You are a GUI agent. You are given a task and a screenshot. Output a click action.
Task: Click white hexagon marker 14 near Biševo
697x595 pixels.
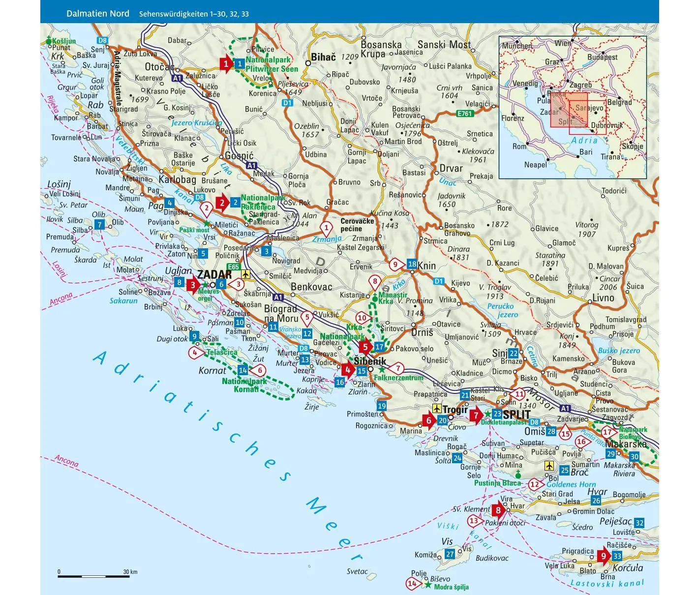(412, 584)
